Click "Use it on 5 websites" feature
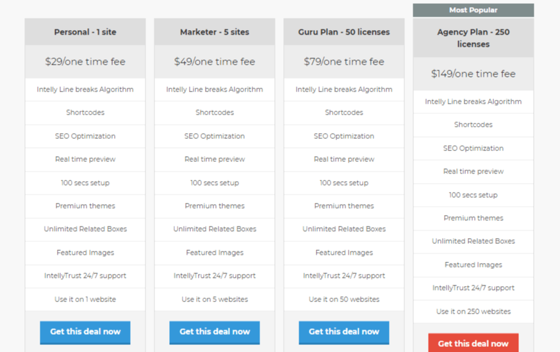 pyautogui.click(x=215, y=300)
